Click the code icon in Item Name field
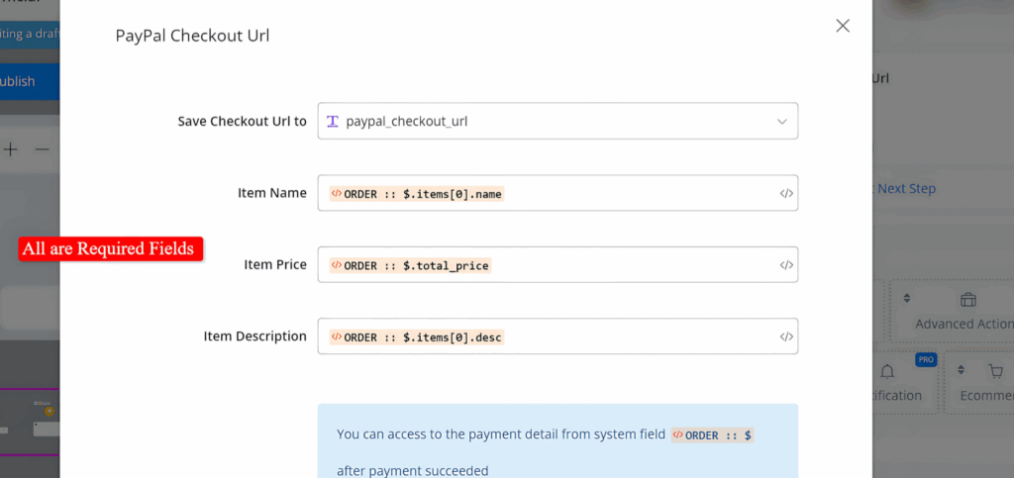Viewport: 1014px width, 478px height. click(786, 194)
